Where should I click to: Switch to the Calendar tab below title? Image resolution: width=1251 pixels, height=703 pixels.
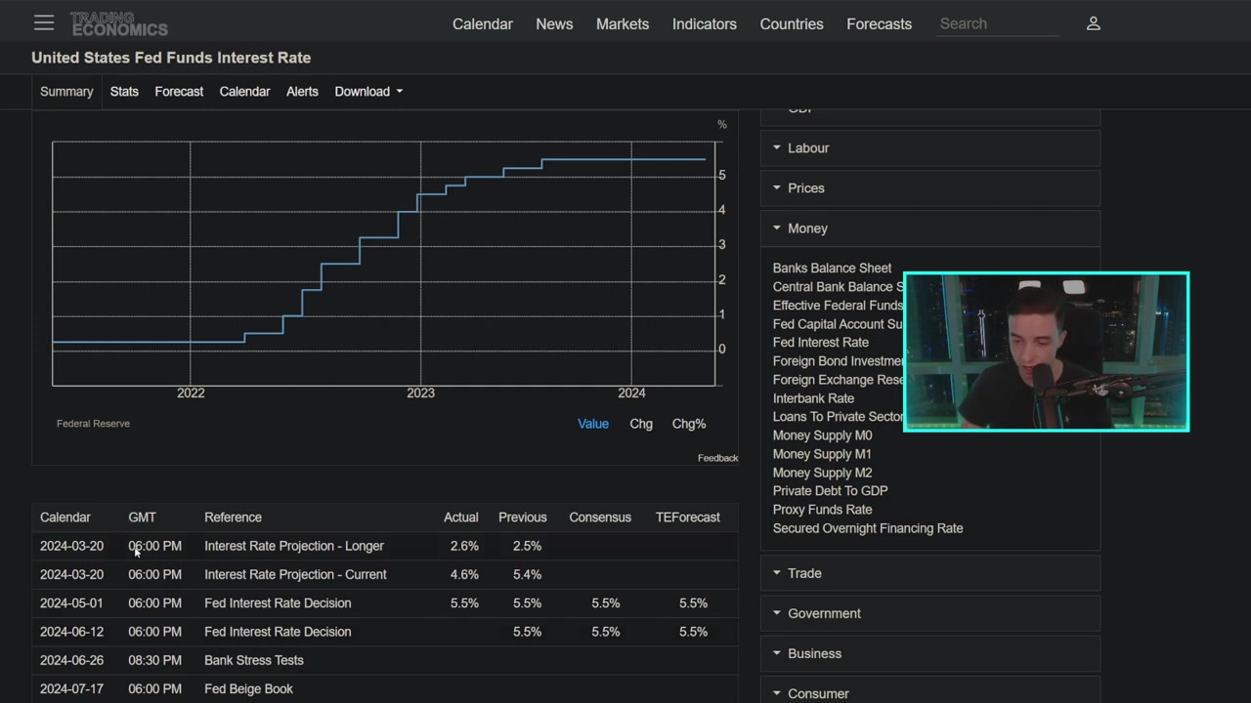[x=244, y=92]
